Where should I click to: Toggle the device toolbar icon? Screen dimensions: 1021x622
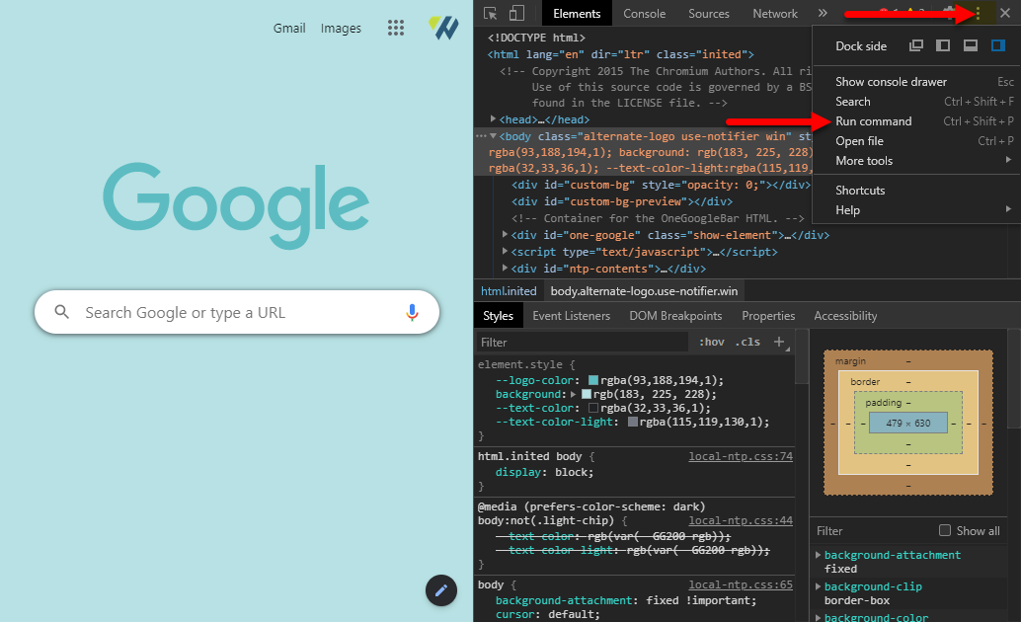click(516, 13)
